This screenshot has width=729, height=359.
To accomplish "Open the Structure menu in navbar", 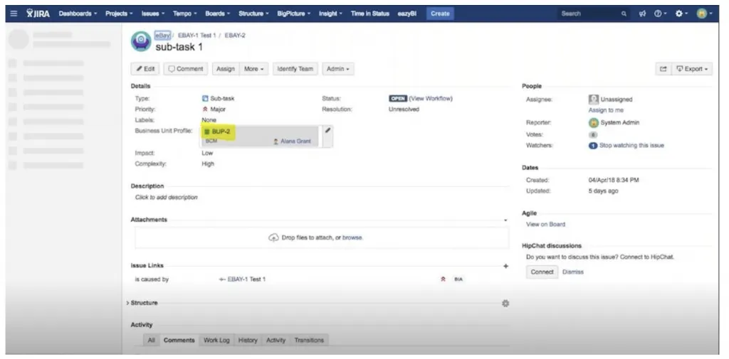I will click(254, 14).
